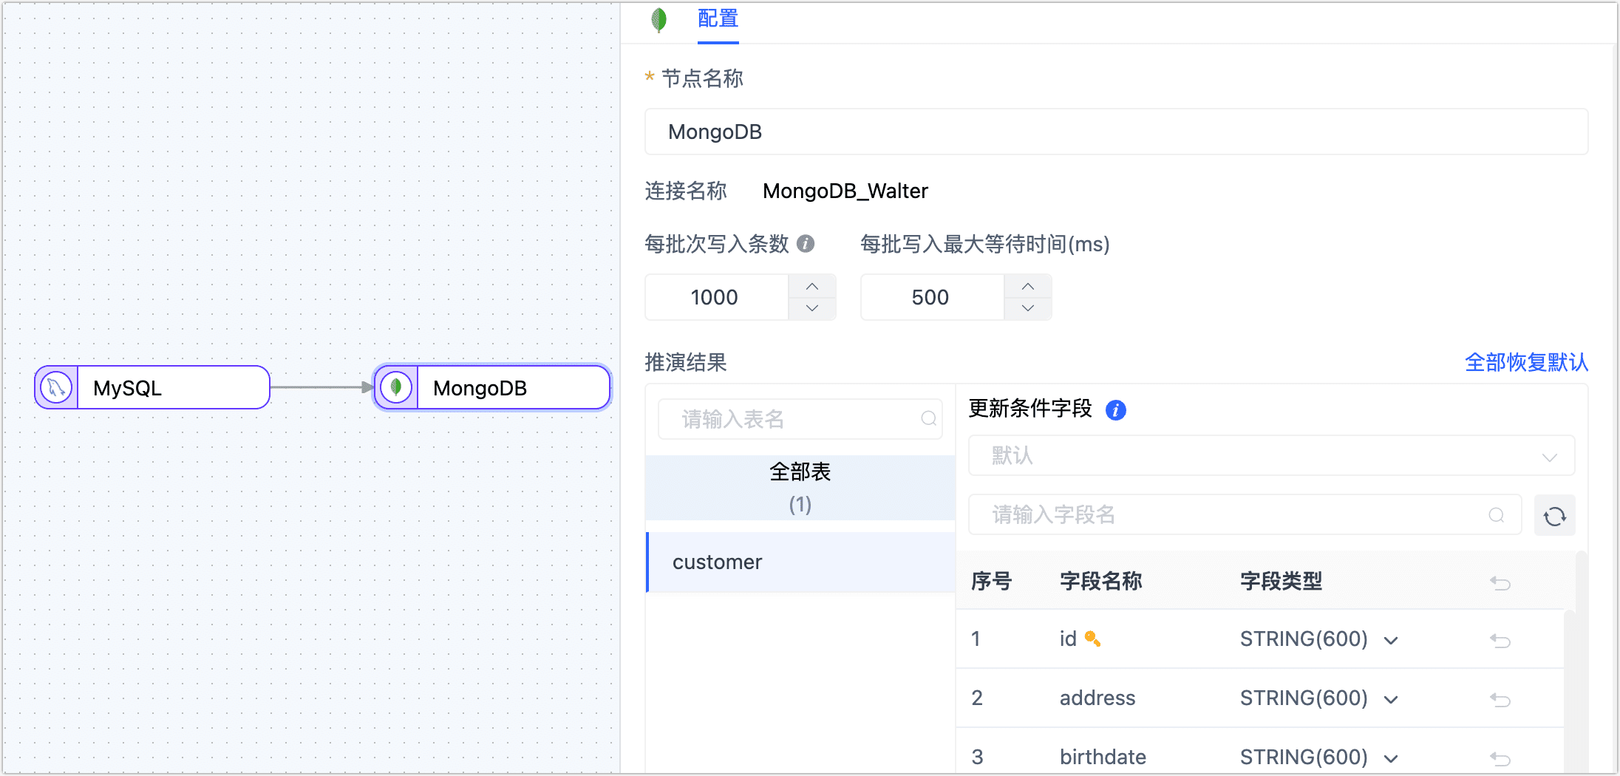Click the blue info icon next to 更新条件字段
The width and height of the screenshot is (1620, 776).
(1115, 409)
